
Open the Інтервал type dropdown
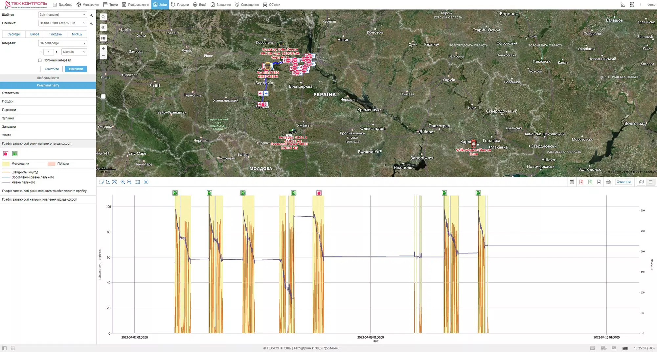click(x=62, y=43)
